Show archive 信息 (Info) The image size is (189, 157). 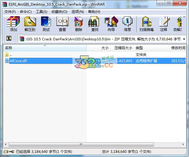[127, 24]
